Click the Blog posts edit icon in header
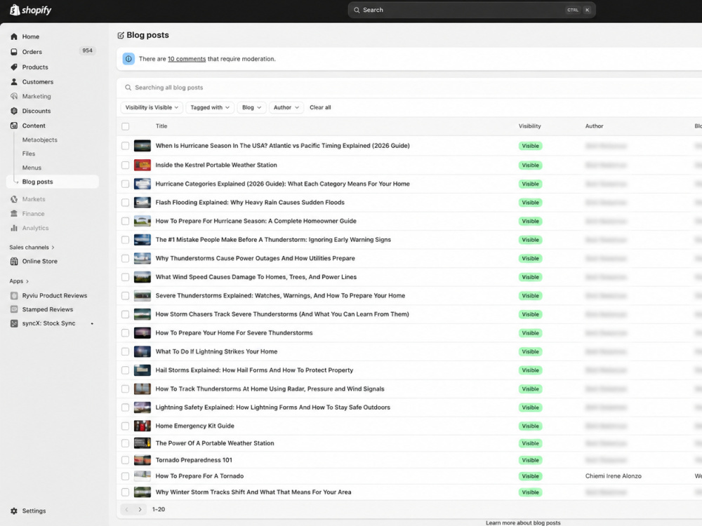The image size is (702, 526). [x=121, y=35]
